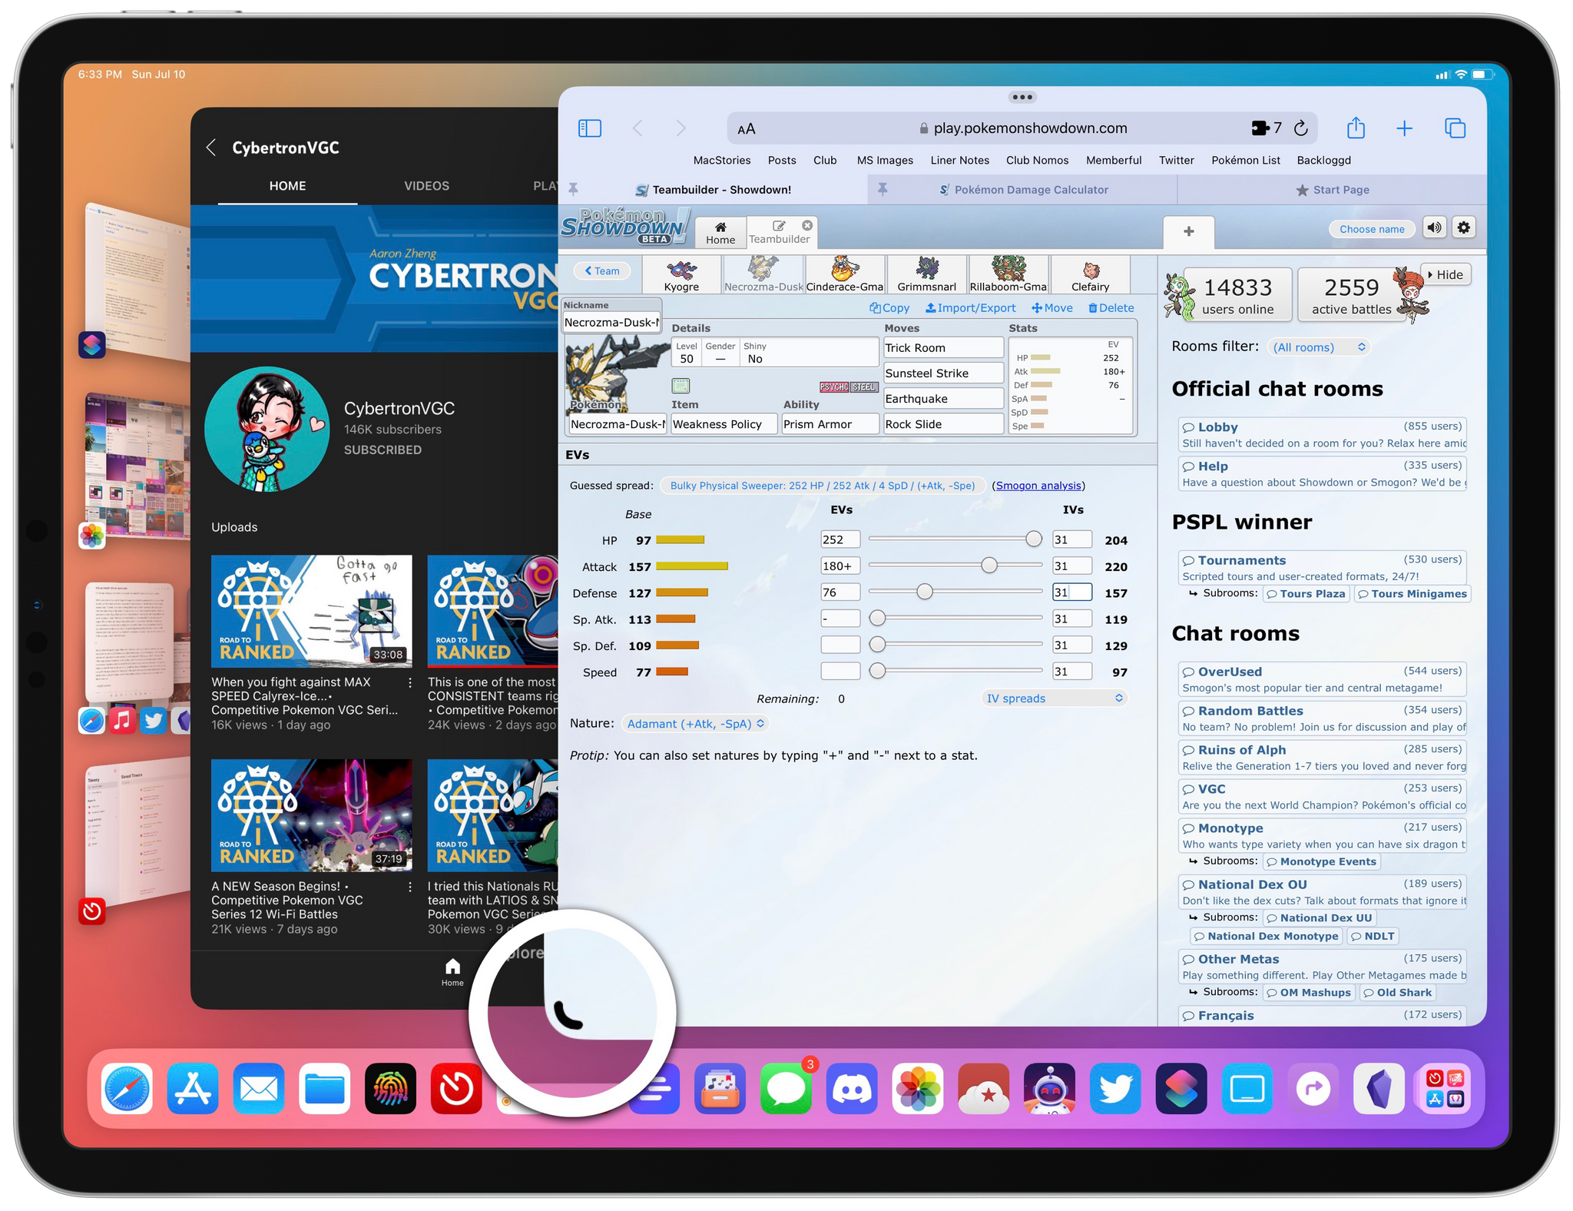Adjust the HP EV slider

coord(1034,539)
